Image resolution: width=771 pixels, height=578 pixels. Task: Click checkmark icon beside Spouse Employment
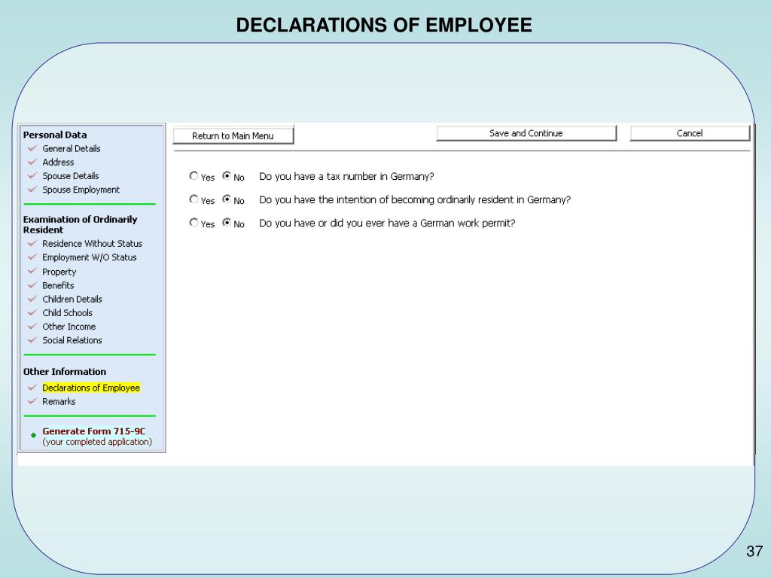point(32,189)
